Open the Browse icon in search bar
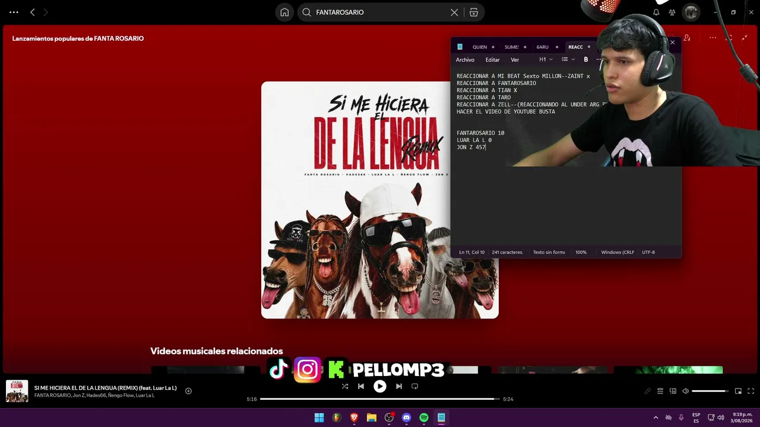This screenshot has width=760, height=427. coord(474,12)
